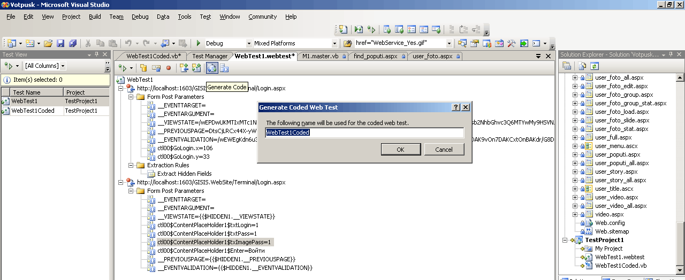Screen dimensions: 685x280
Task: Collapse TestProject1 node in Solution Explorer
Action: coord(565,240)
